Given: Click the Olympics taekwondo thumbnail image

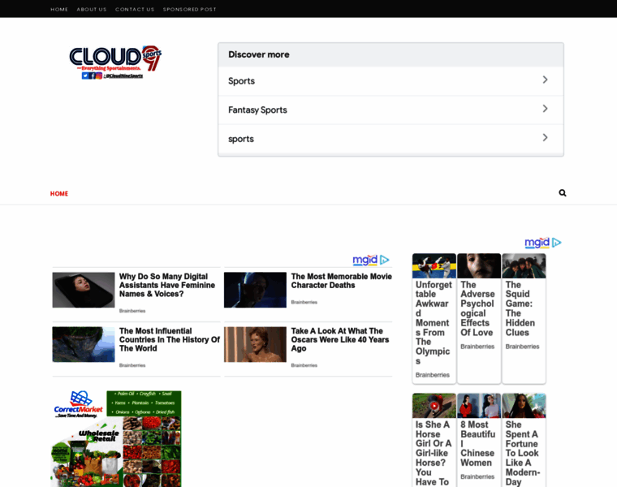Looking at the screenshot, I should tap(434, 266).
